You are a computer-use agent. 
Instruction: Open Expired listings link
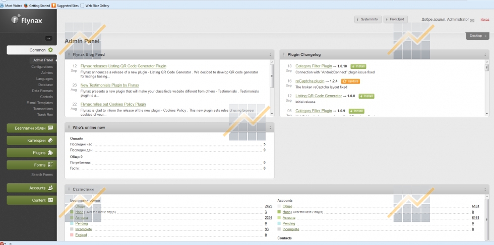point(81,235)
